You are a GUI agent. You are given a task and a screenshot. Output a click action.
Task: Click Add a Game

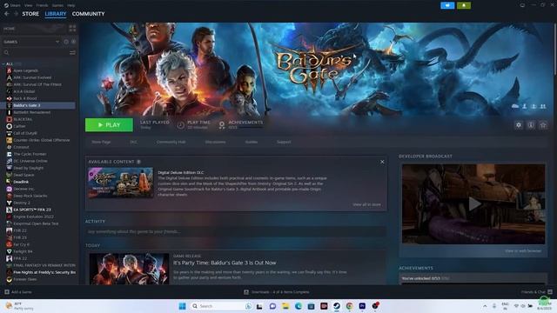(x=18, y=292)
